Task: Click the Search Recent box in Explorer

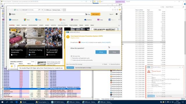Action: (x=175, y=7)
